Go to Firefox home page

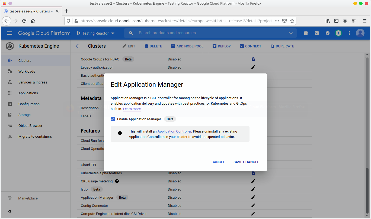[33, 21]
